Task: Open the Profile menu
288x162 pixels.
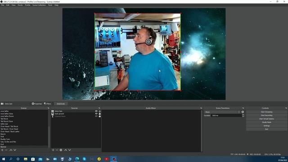Action: pos(27,5)
